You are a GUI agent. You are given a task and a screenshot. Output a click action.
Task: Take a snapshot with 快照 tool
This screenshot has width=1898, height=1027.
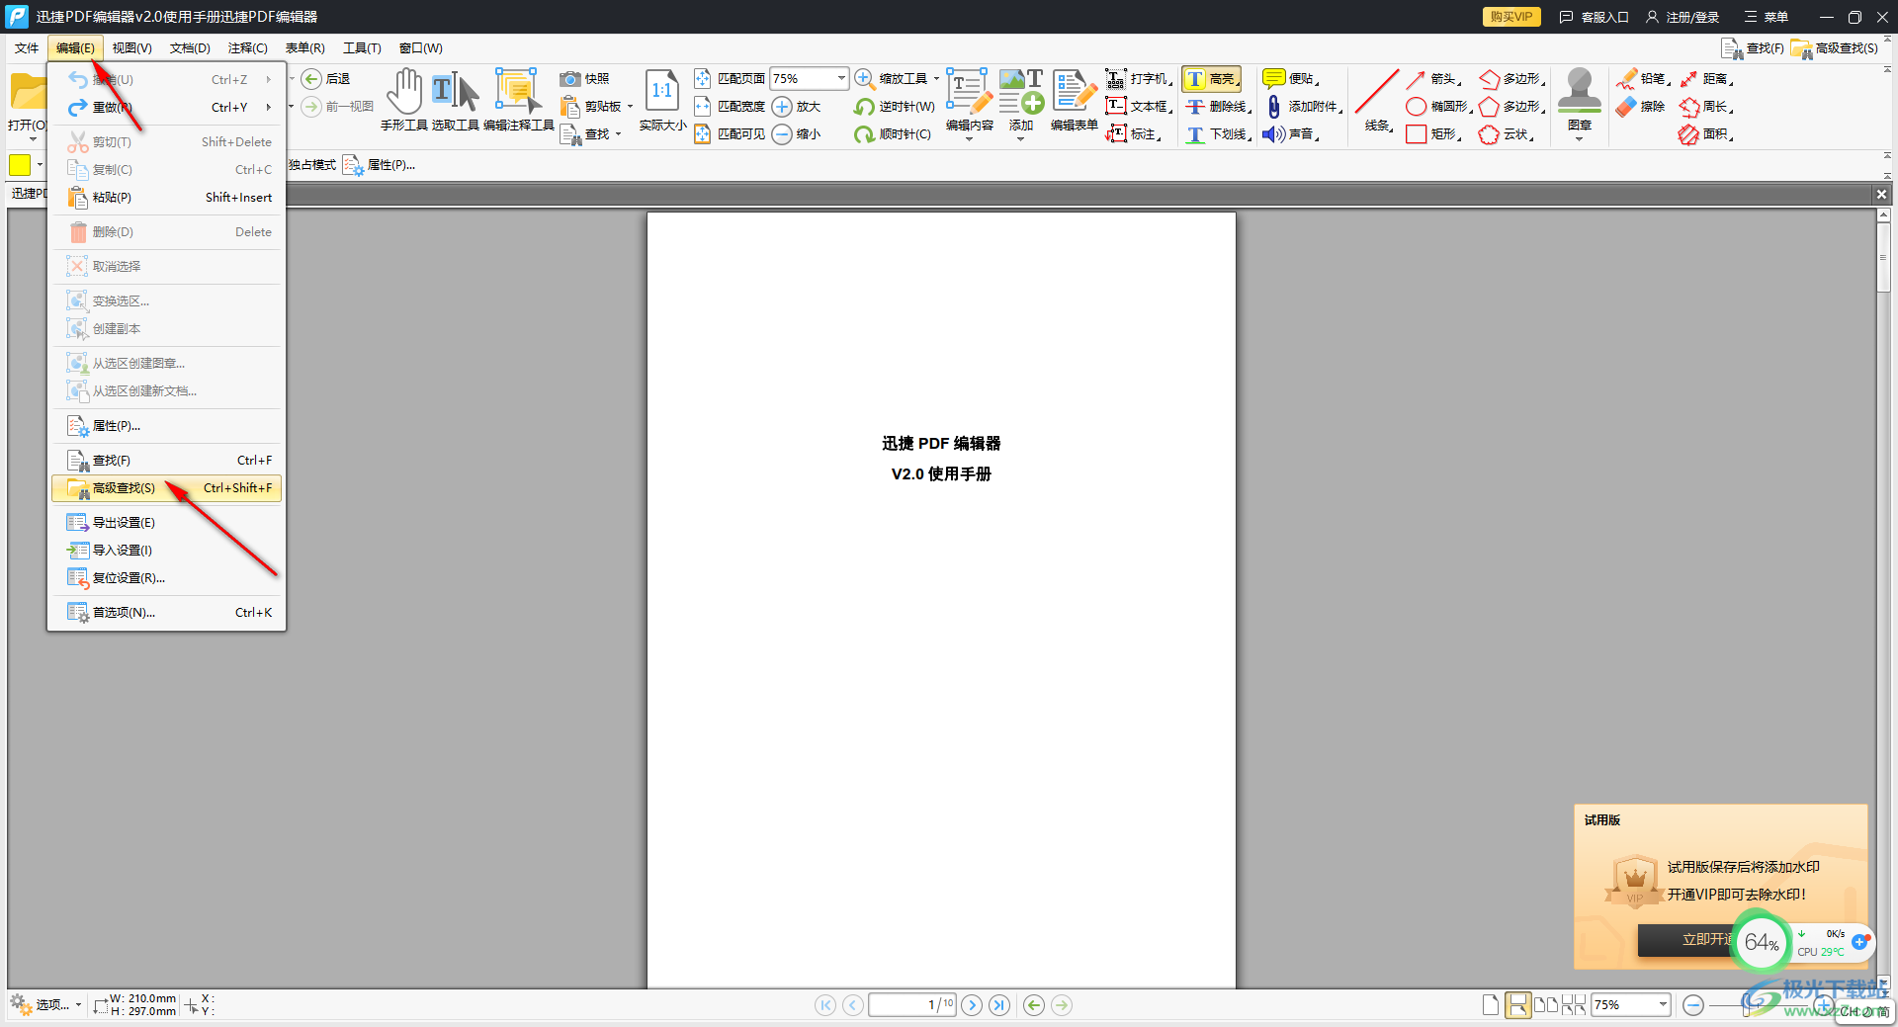coord(584,78)
